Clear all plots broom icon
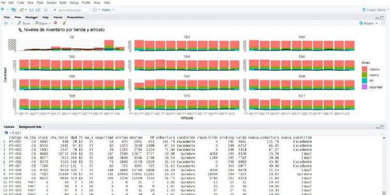390x195 pixels. [64, 23]
